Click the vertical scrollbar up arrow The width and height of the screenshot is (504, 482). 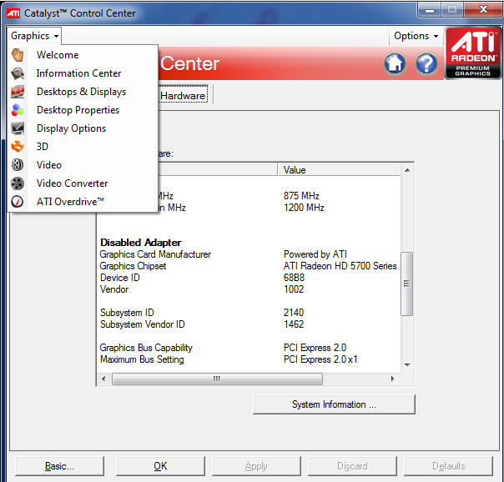[407, 170]
